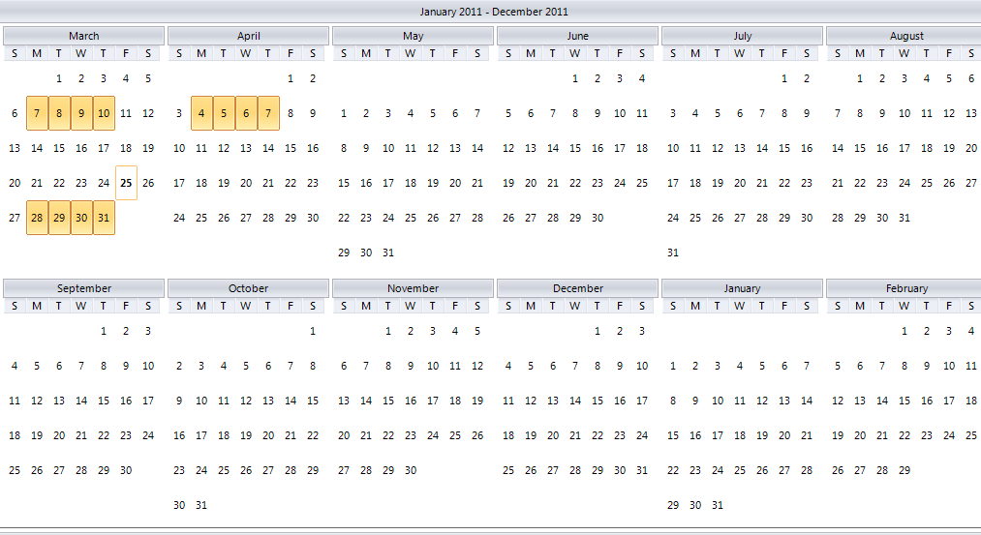Viewport: 981px width, 535px height.
Task: Select highlighted March 7 date
Action: click(x=37, y=113)
